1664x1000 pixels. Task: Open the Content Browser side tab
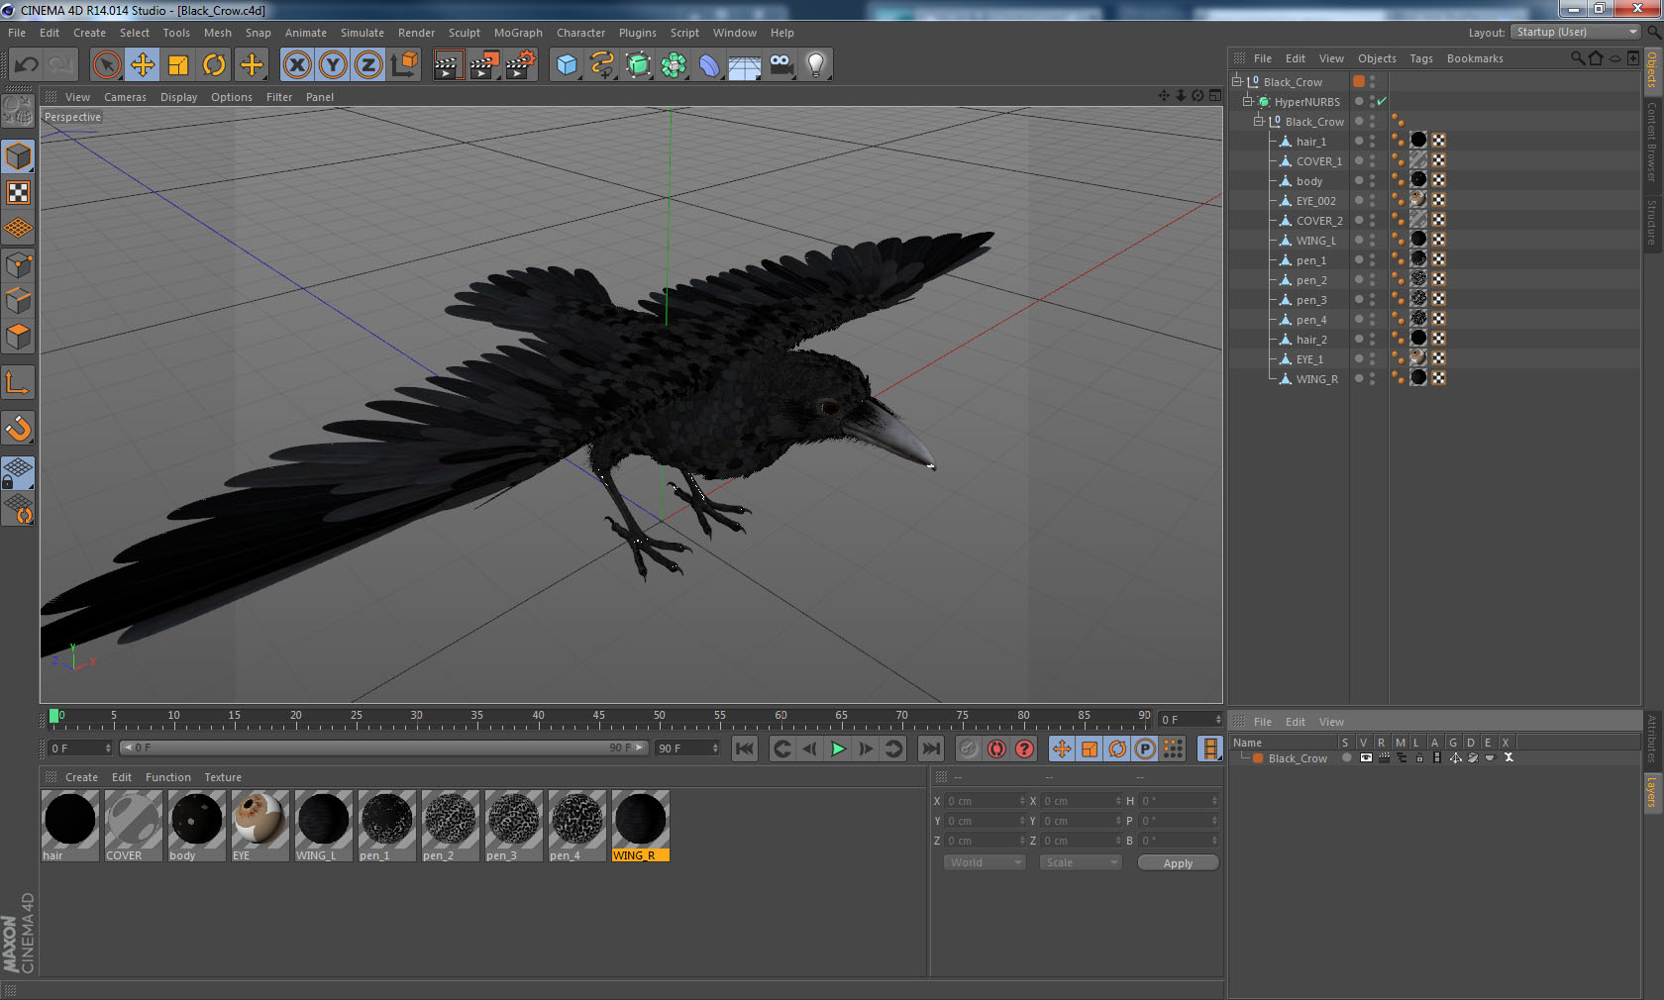click(1652, 141)
